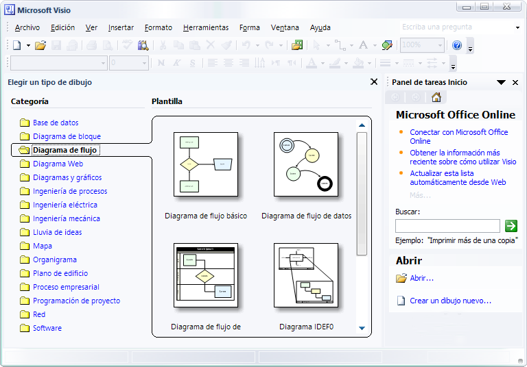The image size is (527, 367).
Task: Open the dropdown arrow beside New drawing
Action: pos(28,45)
